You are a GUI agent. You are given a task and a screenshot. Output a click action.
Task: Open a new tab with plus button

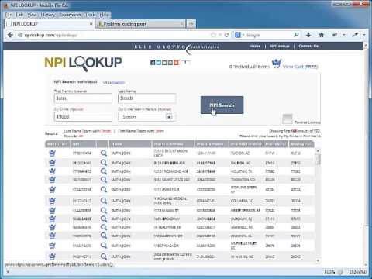191,24
